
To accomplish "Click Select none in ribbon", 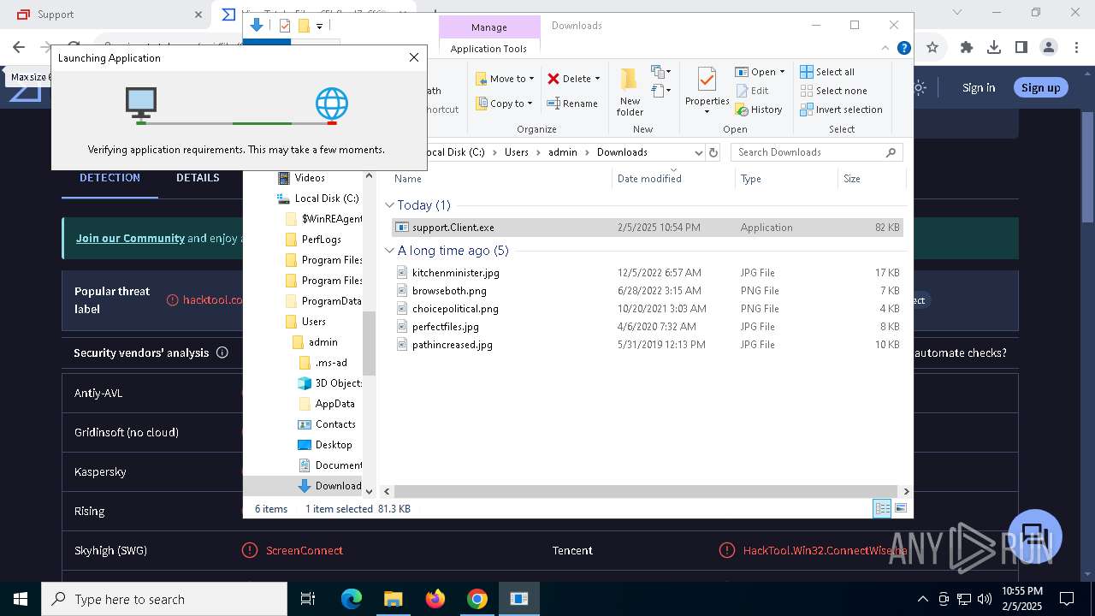I will (833, 91).
